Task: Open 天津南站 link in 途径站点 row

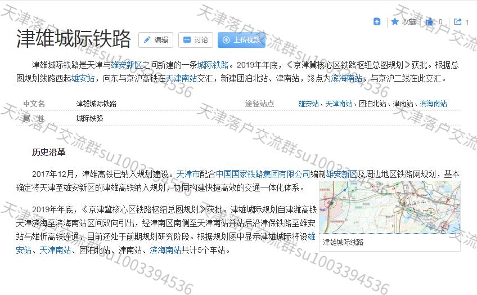Action: pos(339,104)
